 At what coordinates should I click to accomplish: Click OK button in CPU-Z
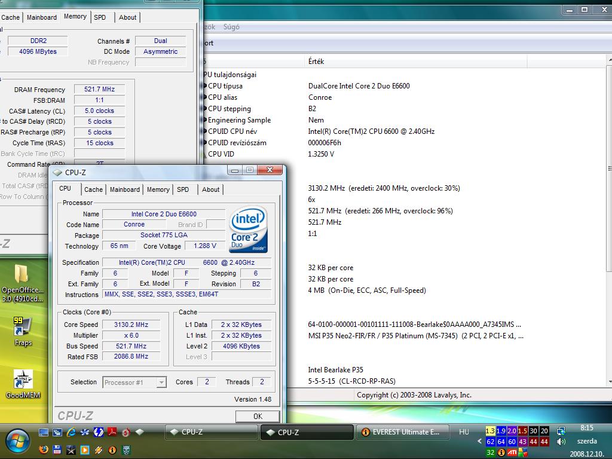pos(258,416)
